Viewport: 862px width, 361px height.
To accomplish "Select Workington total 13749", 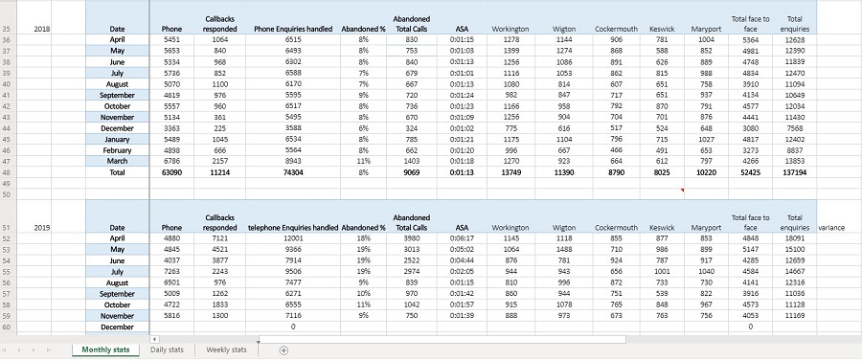I will pos(510,172).
